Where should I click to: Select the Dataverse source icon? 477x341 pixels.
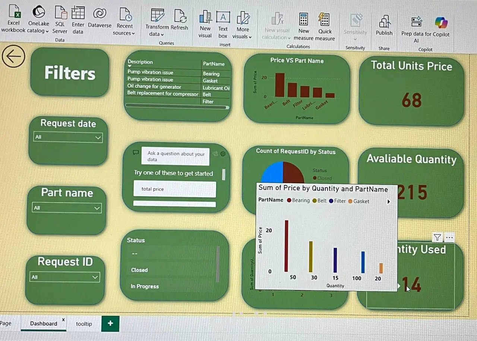click(99, 14)
